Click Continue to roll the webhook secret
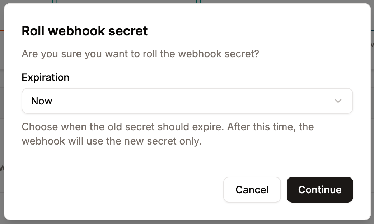The width and height of the screenshot is (374, 224). point(319,190)
